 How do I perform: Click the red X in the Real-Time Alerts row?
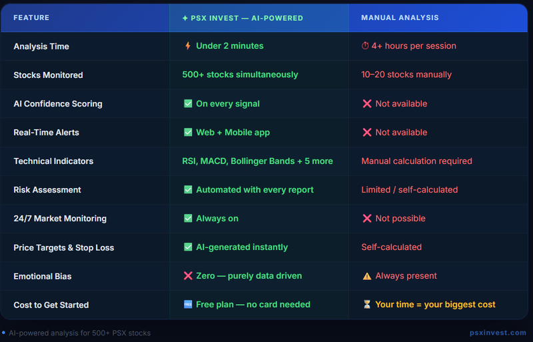coord(367,132)
